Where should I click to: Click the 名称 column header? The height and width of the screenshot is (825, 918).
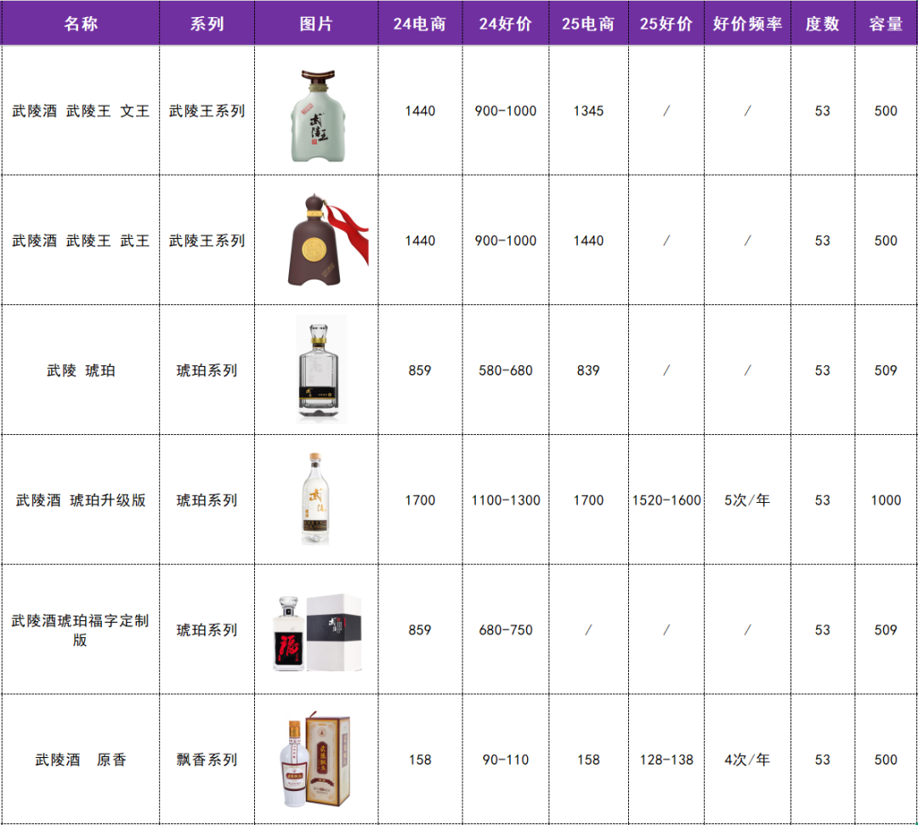tap(80, 24)
